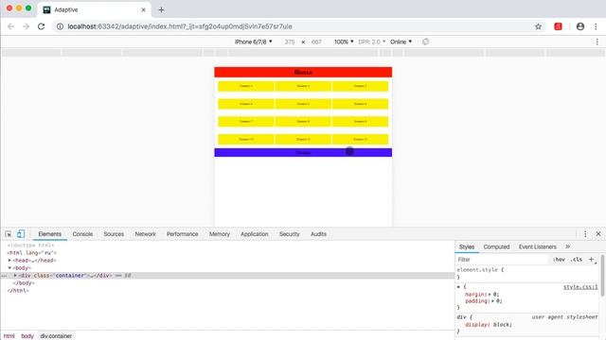Select the Event Listeners sidebar tab
The image size is (606, 340).
click(537, 246)
